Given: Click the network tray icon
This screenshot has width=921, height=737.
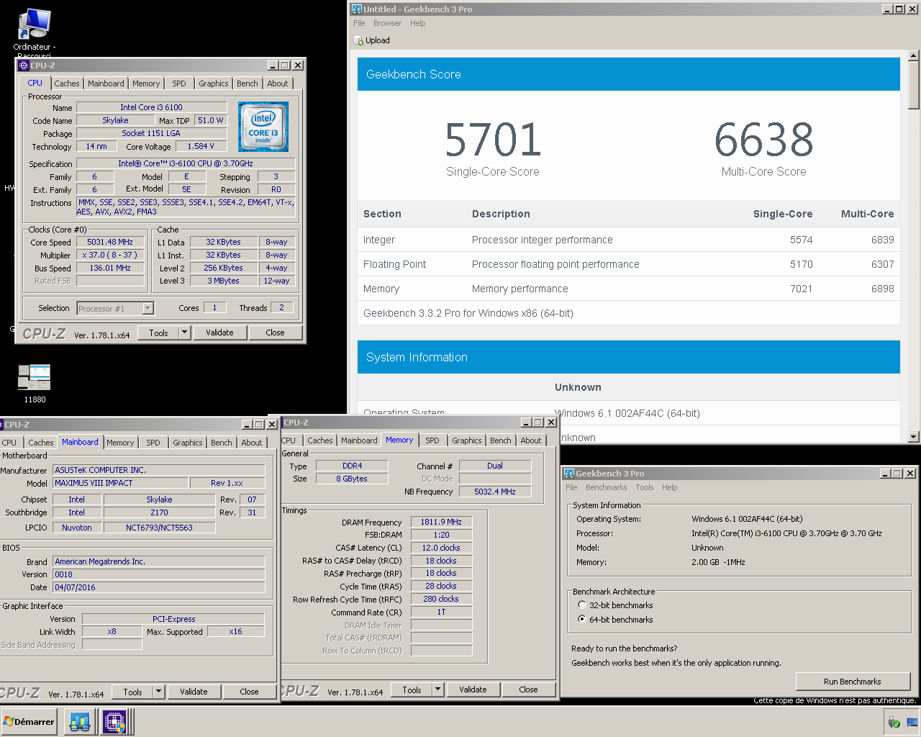Looking at the screenshot, I should point(912,722).
